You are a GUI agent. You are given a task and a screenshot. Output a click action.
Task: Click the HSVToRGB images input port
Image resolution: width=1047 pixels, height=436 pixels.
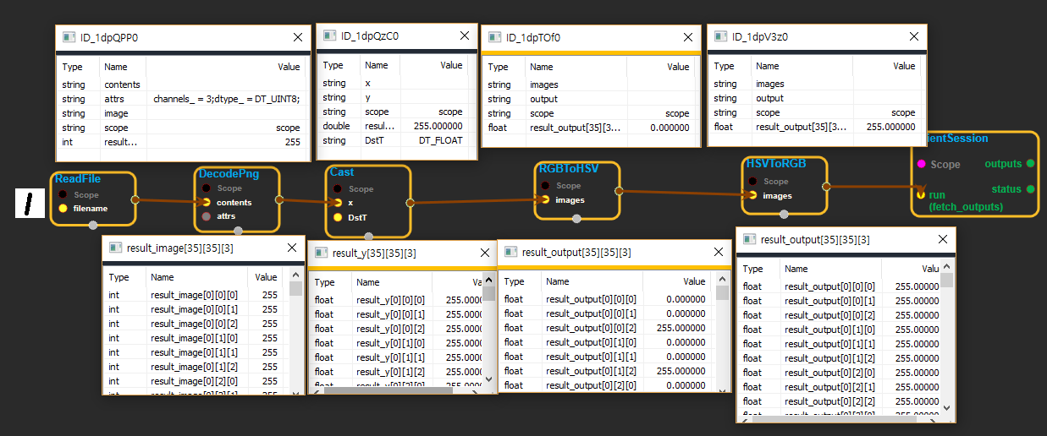tap(752, 195)
